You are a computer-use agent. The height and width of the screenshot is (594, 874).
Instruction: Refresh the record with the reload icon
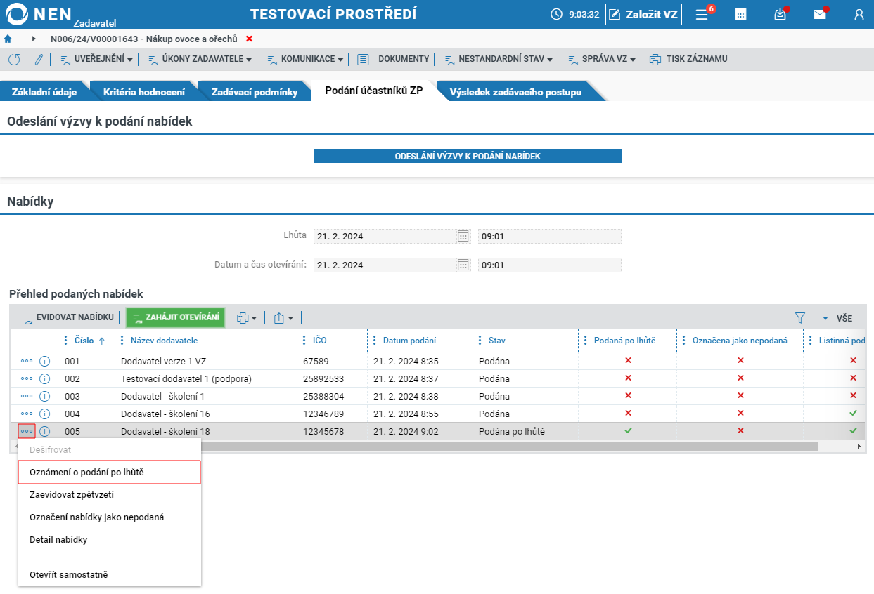pos(14,59)
